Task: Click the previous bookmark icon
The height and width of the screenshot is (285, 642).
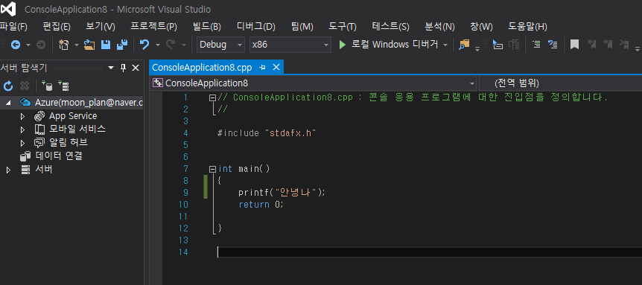Action: pos(591,44)
